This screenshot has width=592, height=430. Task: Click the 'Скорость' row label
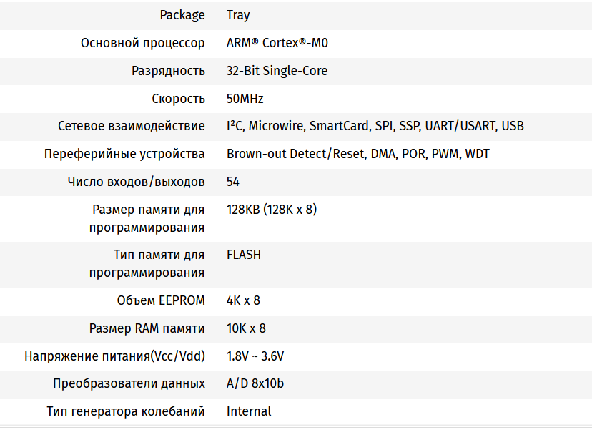tap(178, 99)
